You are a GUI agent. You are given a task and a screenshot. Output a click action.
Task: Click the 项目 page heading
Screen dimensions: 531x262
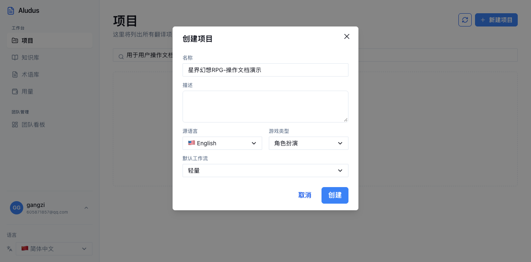click(125, 21)
